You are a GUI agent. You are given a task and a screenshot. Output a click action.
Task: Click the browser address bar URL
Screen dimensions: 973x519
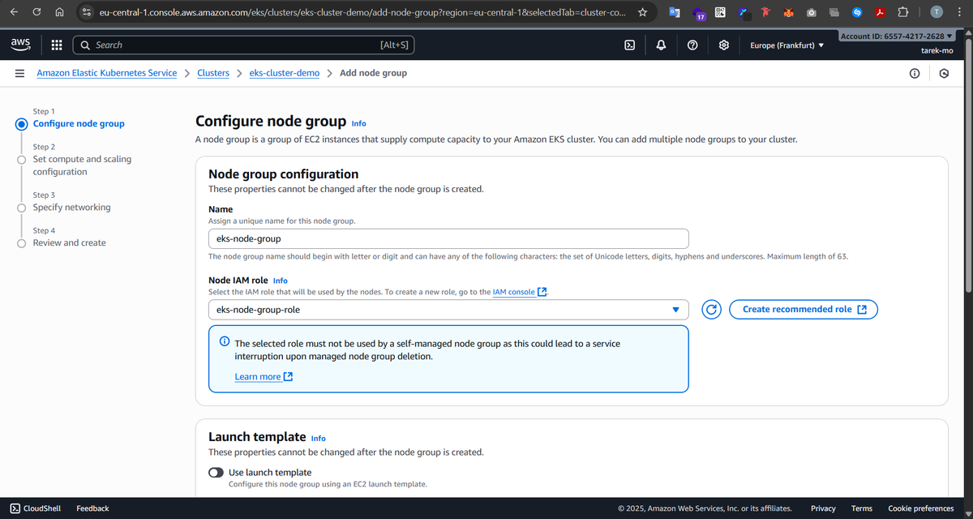[x=362, y=13]
